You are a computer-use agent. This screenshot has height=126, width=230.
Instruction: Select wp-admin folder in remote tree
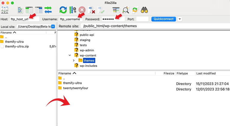click(x=87, y=50)
